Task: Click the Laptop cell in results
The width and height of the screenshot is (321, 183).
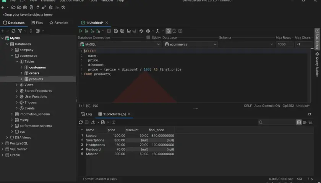Action: pos(96,136)
